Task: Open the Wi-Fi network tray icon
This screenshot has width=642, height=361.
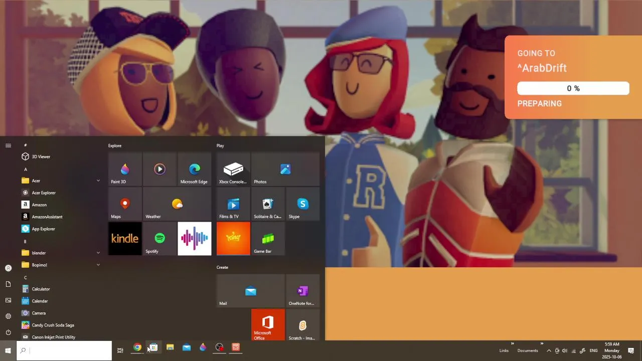Action: pos(573,351)
